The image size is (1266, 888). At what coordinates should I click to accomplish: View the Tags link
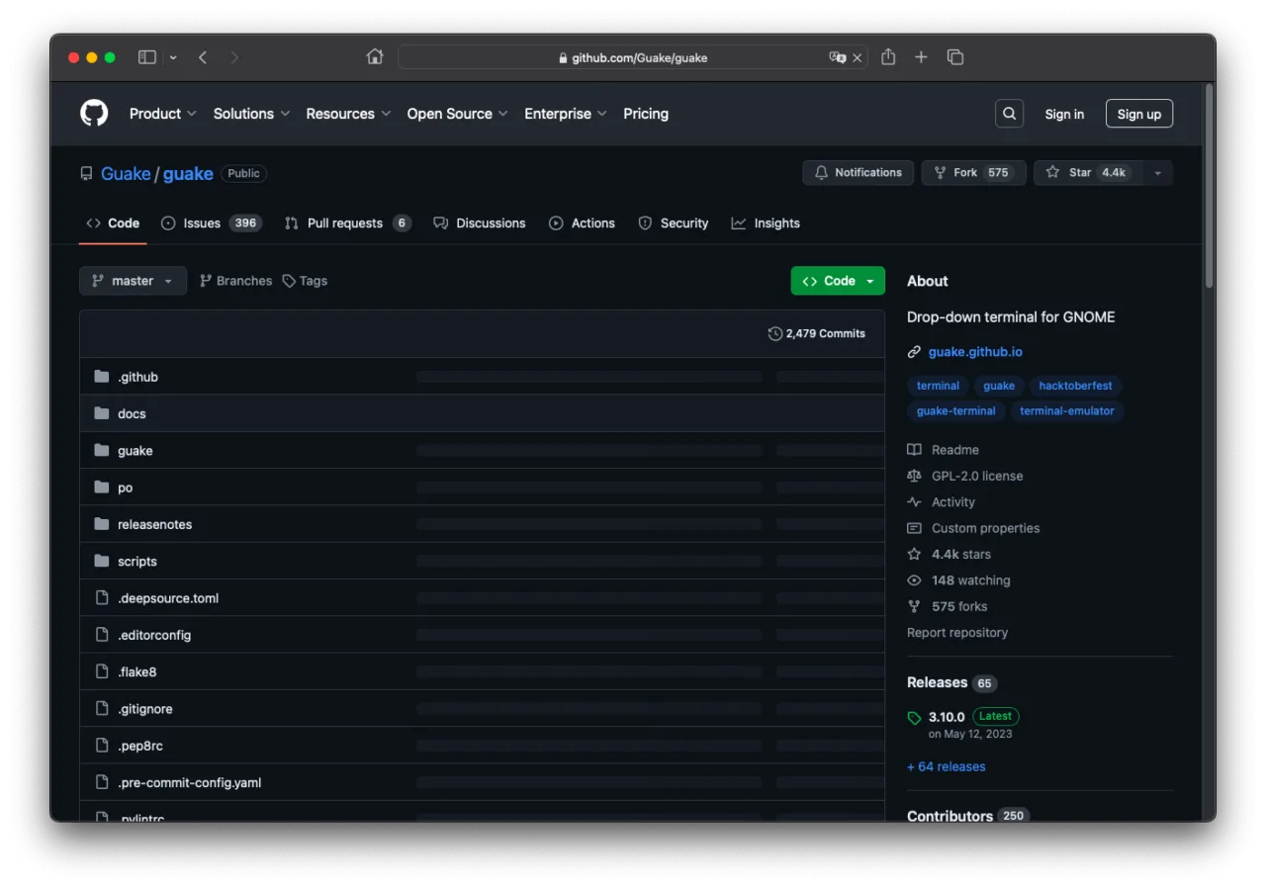pos(305,281)
